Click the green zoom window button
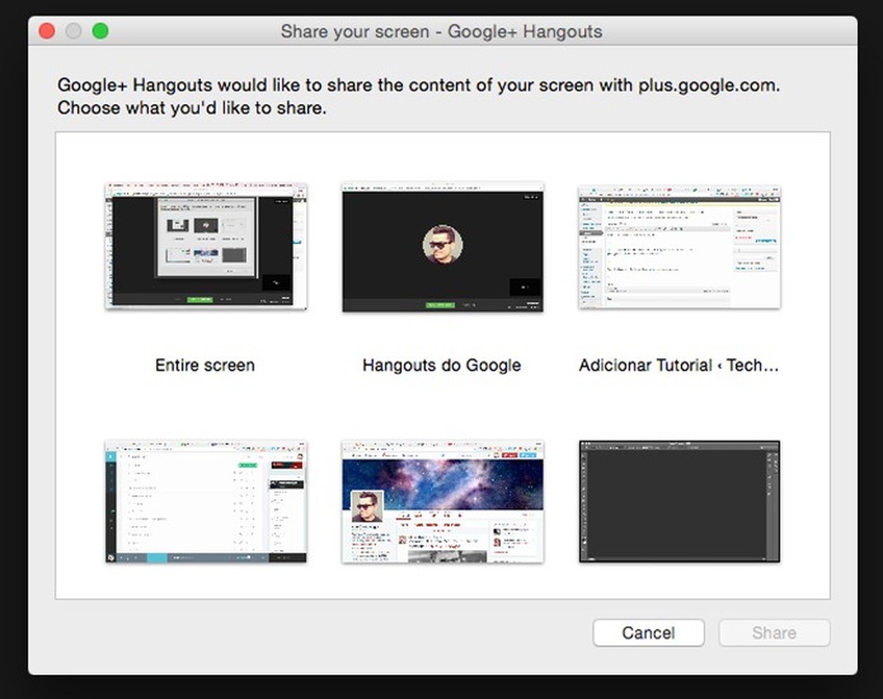Viewport: 883px width, 699px height. pos(101,31)
